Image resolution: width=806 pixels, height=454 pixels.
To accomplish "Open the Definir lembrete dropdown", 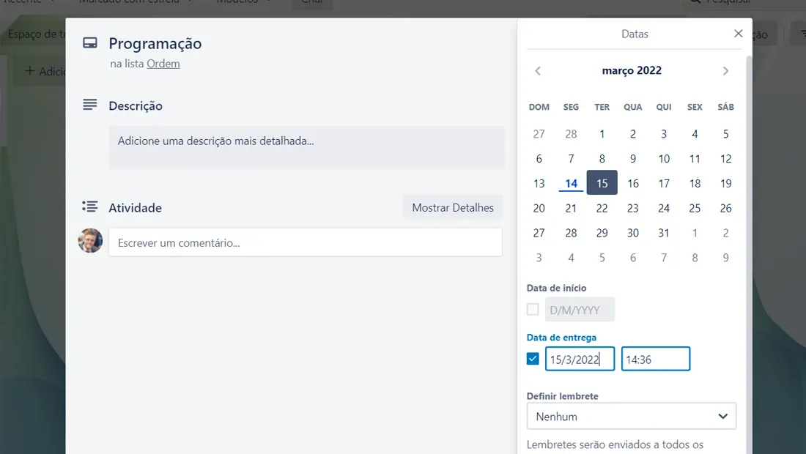I will pyautogui.click(x=631, y=416).
